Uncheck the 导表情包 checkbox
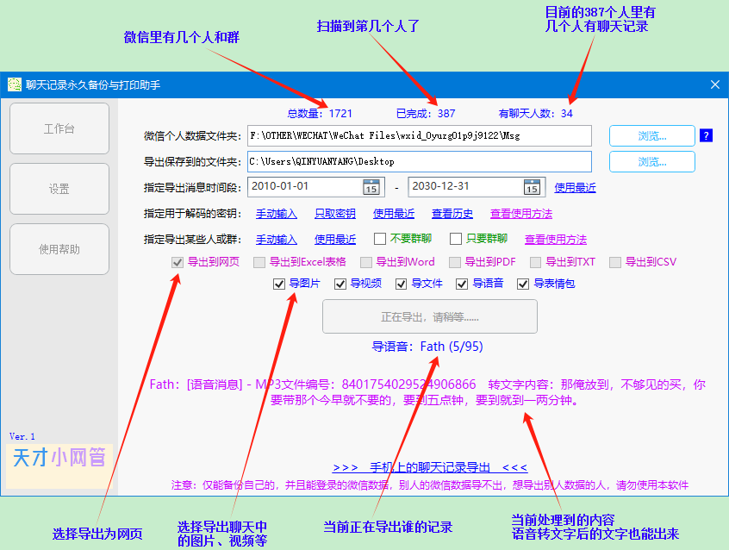 pos(523,284)
